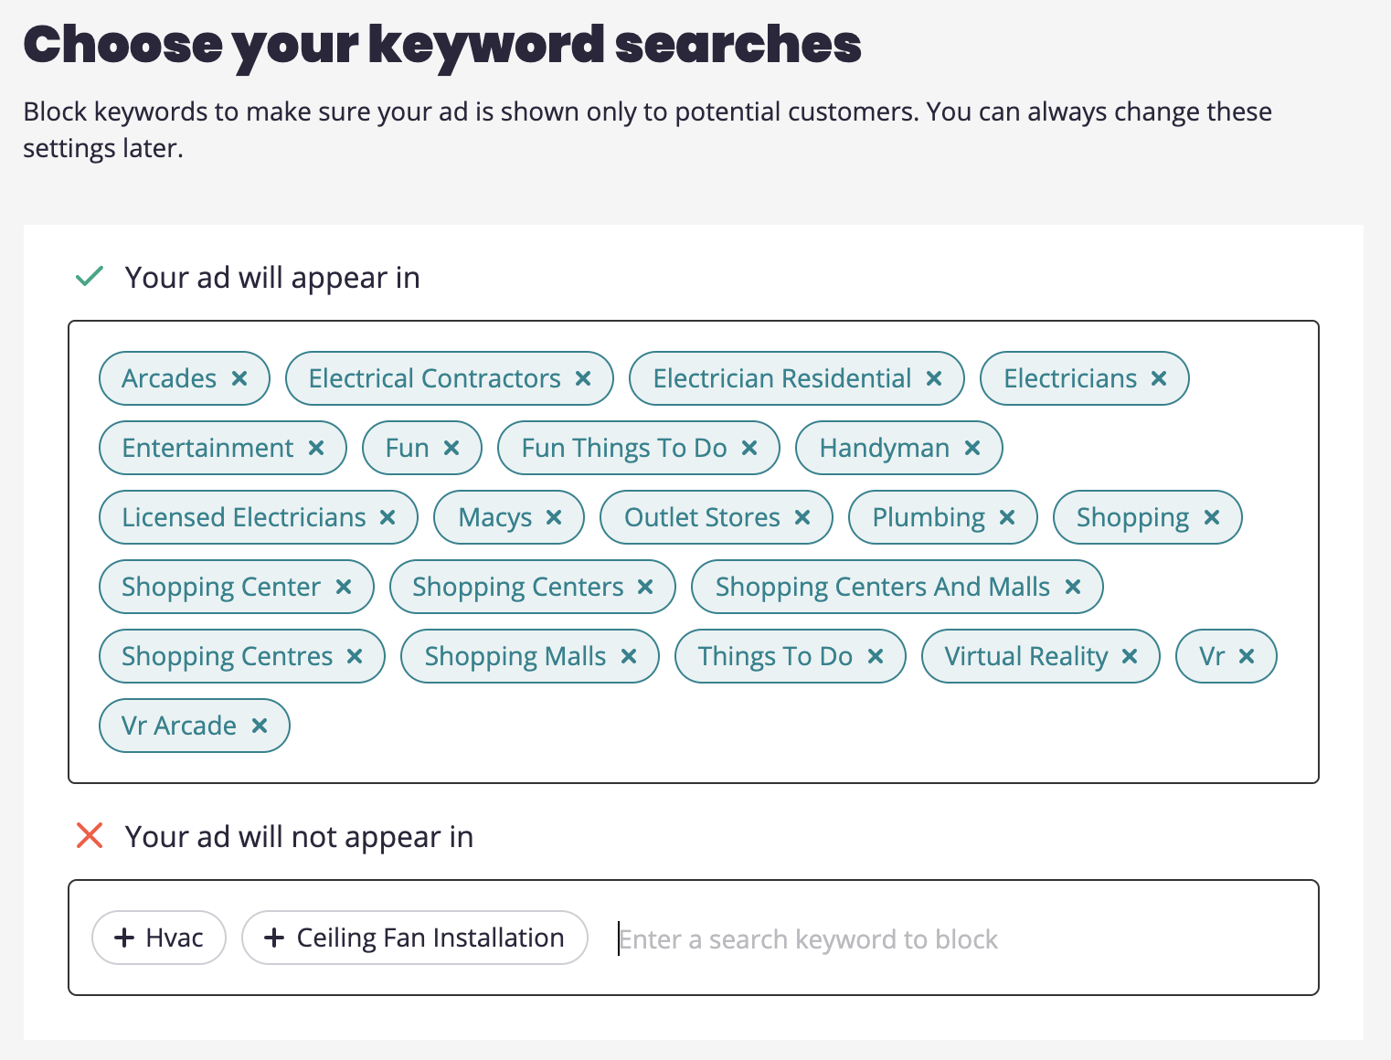
Task: Add the Hvac suggestion to blocked keywords
Action: coord(159,938)
